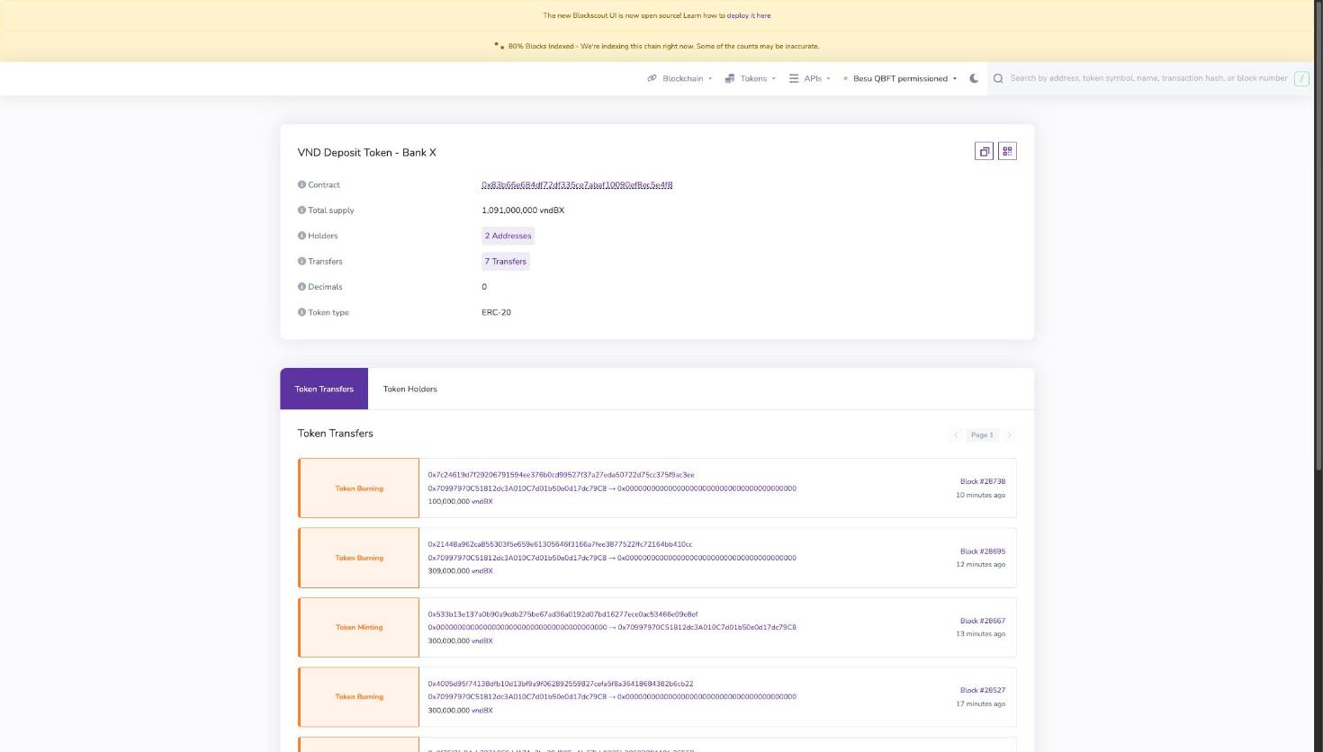Click vndBX symbol in 309,000,000 transfer row

(x=482, y=570)
